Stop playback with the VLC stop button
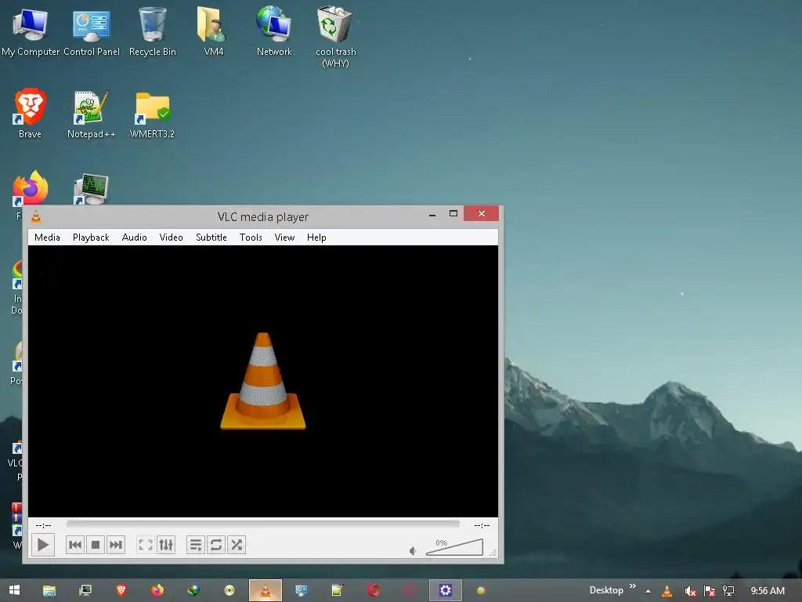The width and height of the screenshot is (802, 602). click(96, 545)
